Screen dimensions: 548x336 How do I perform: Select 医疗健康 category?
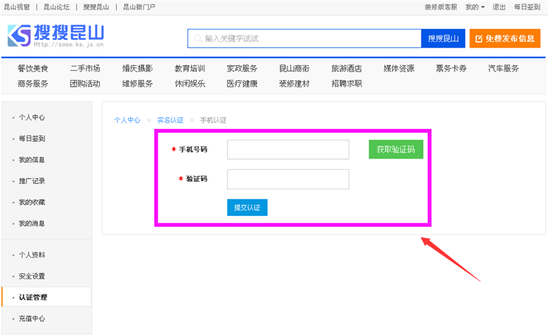point(242,83)
